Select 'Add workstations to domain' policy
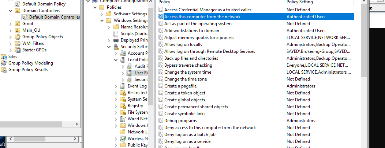Screen dimensions: 385x148 pos(192,31)
